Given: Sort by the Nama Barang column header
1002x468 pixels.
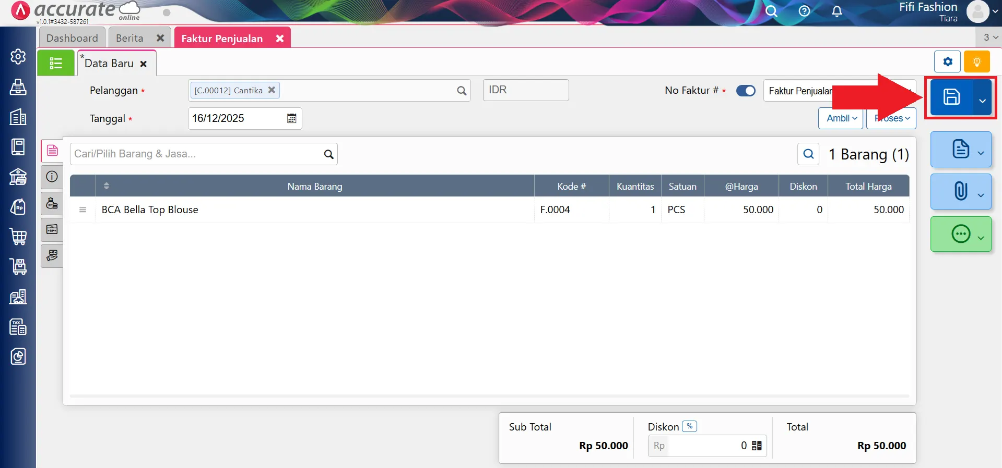Looking at the screenshot, I should pos(314,186).
